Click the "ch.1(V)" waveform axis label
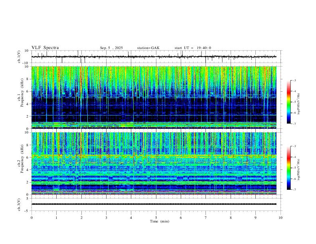Viewport: 316px width, 244px height. point(19,57)
